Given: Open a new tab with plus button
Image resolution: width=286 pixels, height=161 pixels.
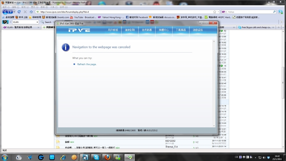Looking at the screenshot, I should tap(278, 28).
